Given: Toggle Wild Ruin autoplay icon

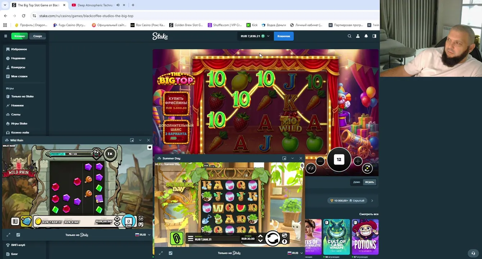Looking at the screenshot, I should click(x=141, y=218).
